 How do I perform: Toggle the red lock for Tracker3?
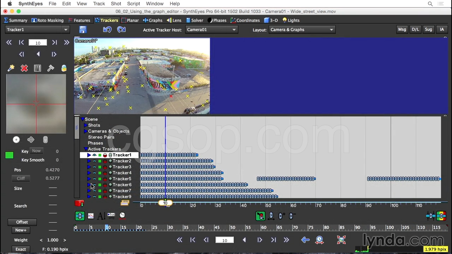coord(105,167)
